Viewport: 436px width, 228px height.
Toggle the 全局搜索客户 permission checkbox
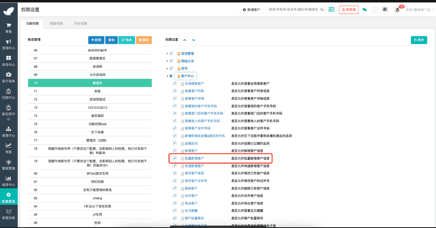(x=175, y=84)
